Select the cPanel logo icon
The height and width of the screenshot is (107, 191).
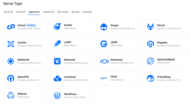point(11,27)
